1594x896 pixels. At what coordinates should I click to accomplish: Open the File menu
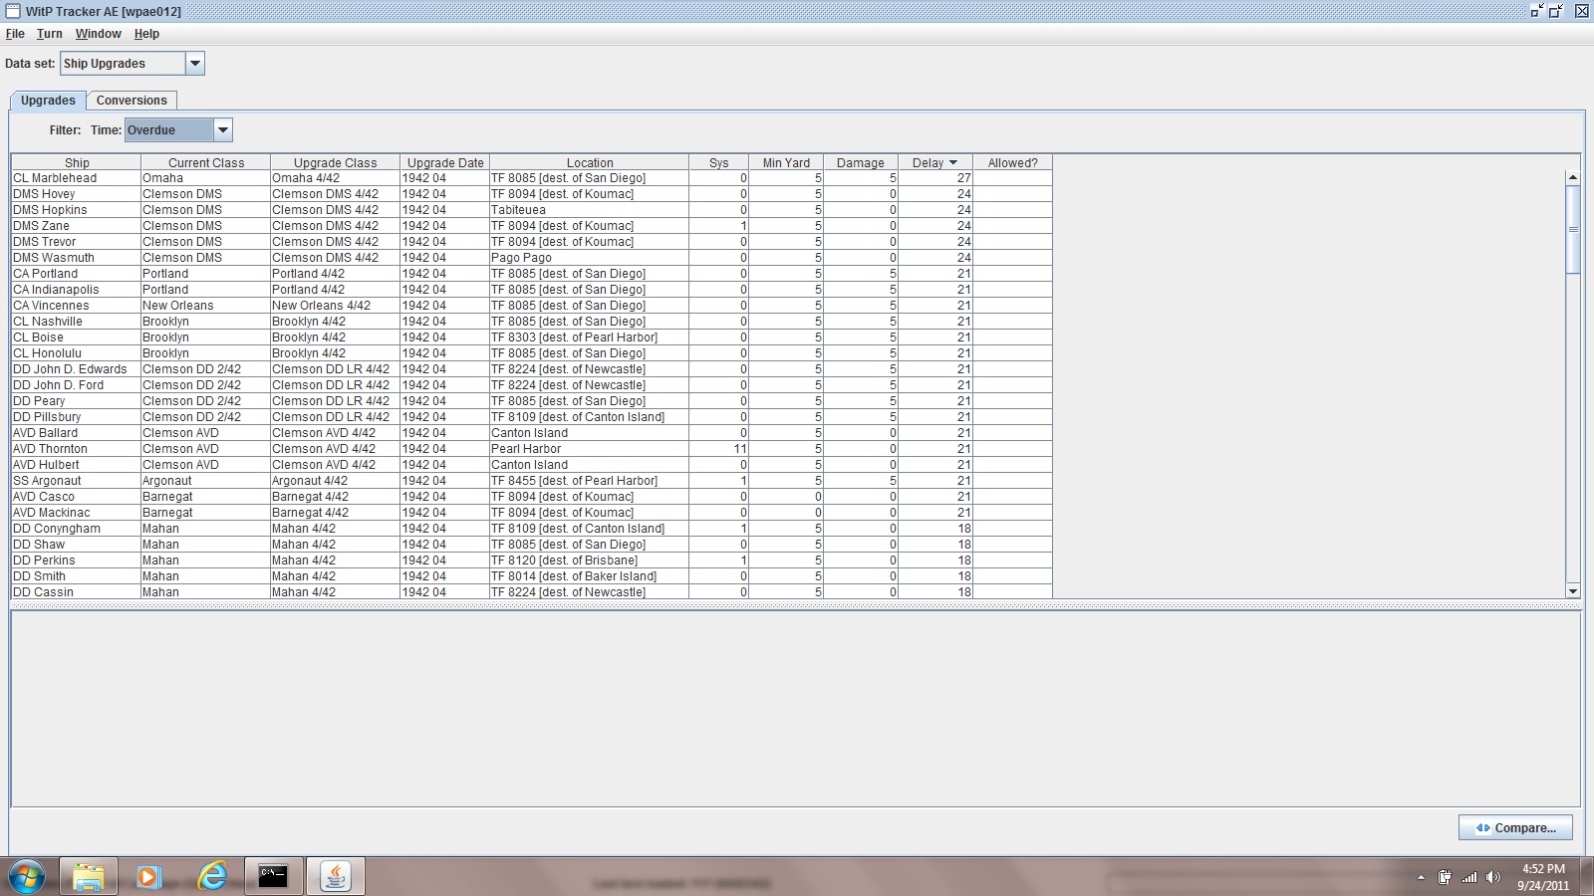tap(15, 34)
